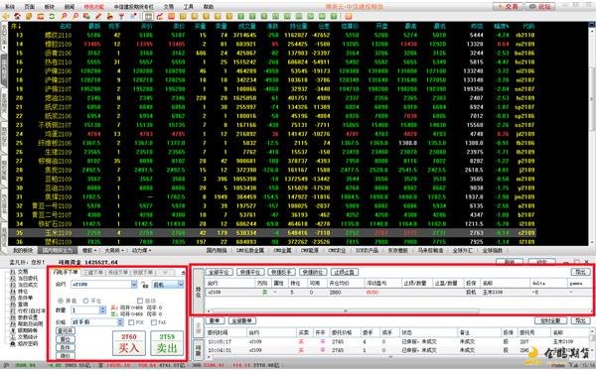Expand the 对手价 price type dropdown

click(x=120, y=322)
